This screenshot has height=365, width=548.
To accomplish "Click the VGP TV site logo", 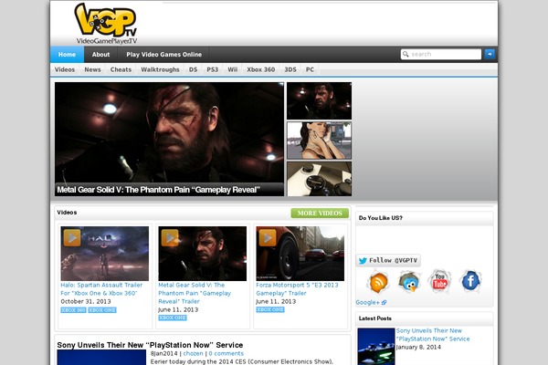I will [106, 24].
